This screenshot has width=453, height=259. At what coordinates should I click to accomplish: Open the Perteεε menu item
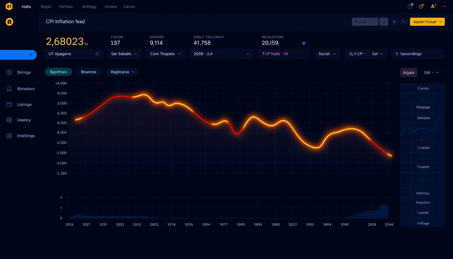click(66, 7)
